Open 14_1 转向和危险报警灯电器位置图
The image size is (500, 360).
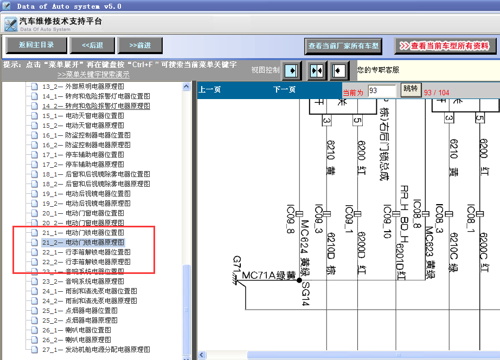click(x=96, y=96)
